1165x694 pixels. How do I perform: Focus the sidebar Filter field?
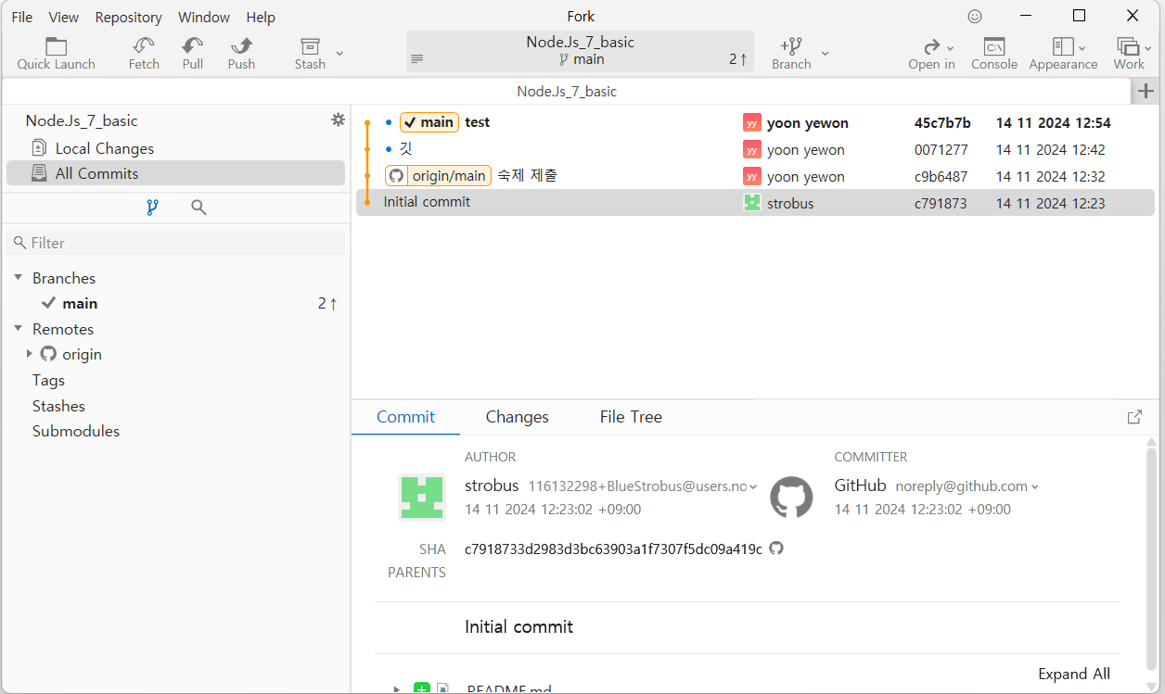(x=176, y=243)
